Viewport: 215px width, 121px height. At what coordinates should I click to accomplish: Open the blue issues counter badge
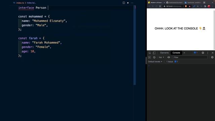pyautogui.click(x=196, y=53)
